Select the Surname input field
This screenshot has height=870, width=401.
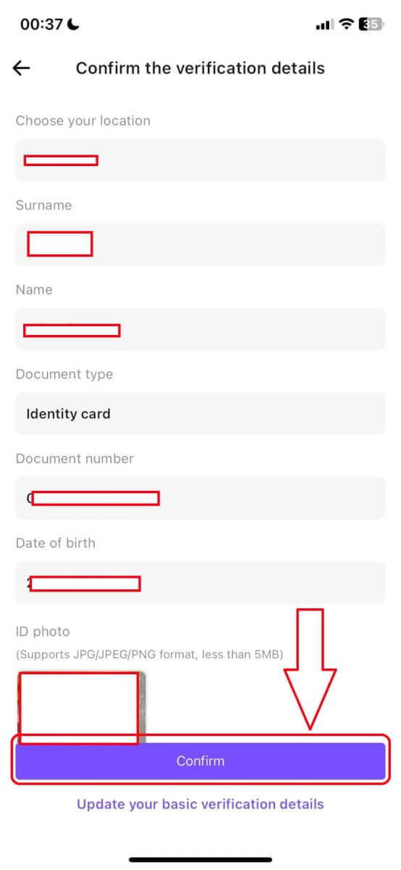(200, 244)
